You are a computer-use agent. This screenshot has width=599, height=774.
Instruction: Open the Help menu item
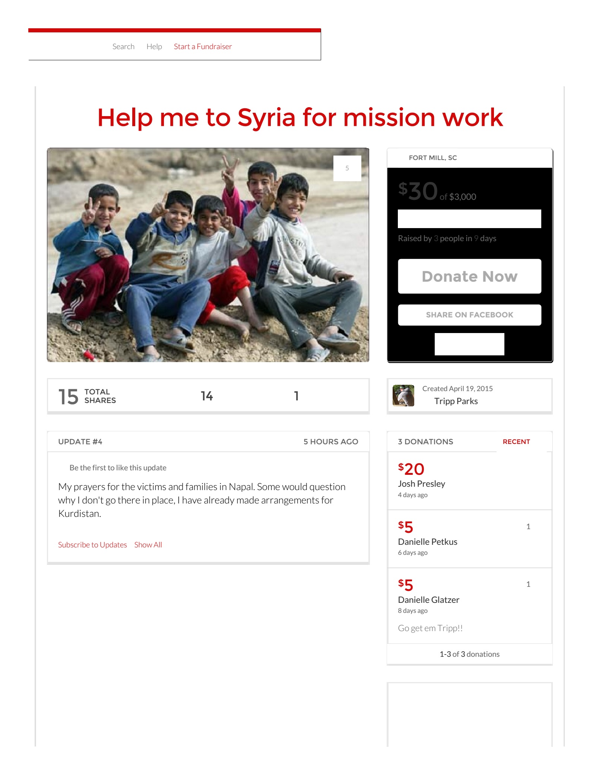154,47
